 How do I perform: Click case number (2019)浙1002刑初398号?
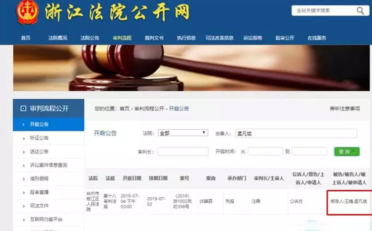(183, 201)
